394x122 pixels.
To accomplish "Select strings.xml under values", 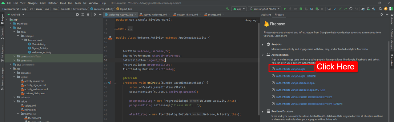I will pyautogui.click(x=28, y=110).
